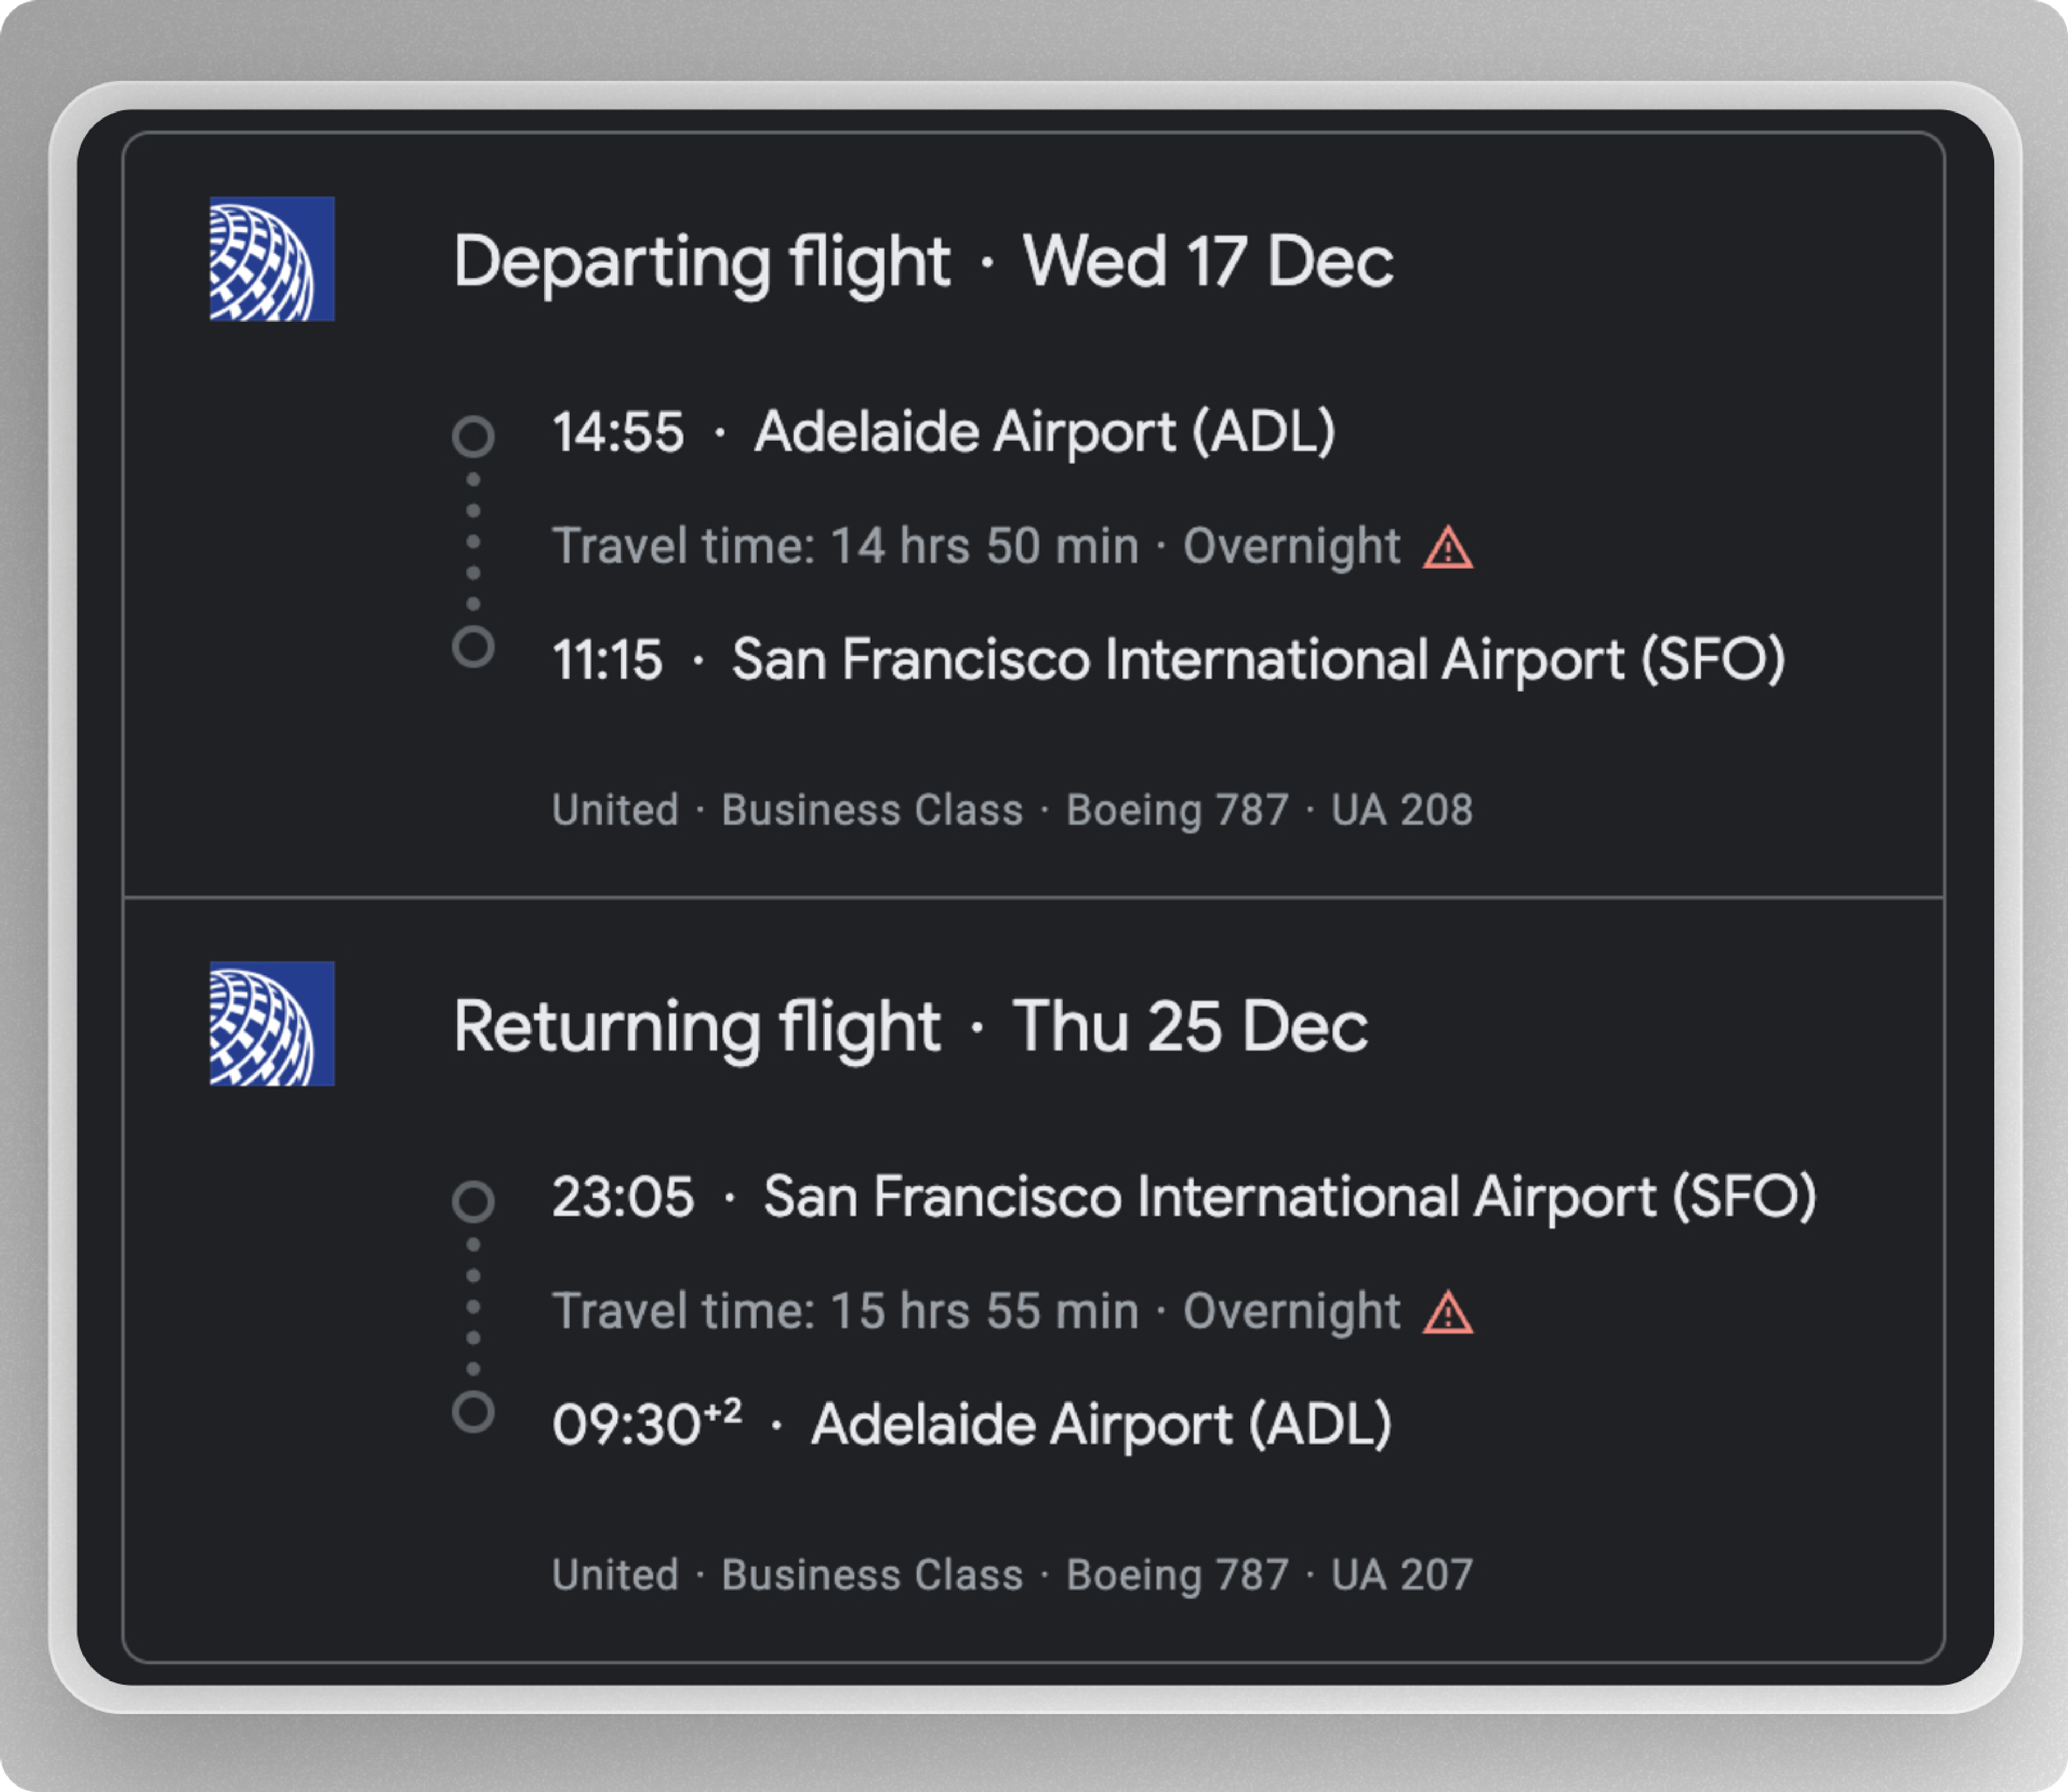Select the 09:30 Adelaide arrival circle marker
This screenshot has height=1792, width=2068.
pyautogui.click(x=473, y=1412)
